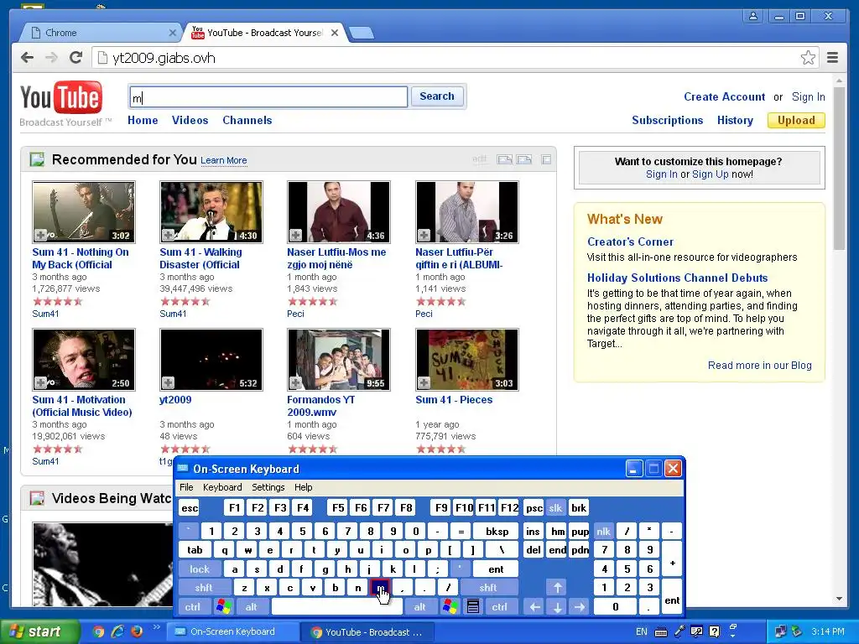
Task: Open Keyboard menu in On-Screen Keyboard
Action: coord(221,487)
